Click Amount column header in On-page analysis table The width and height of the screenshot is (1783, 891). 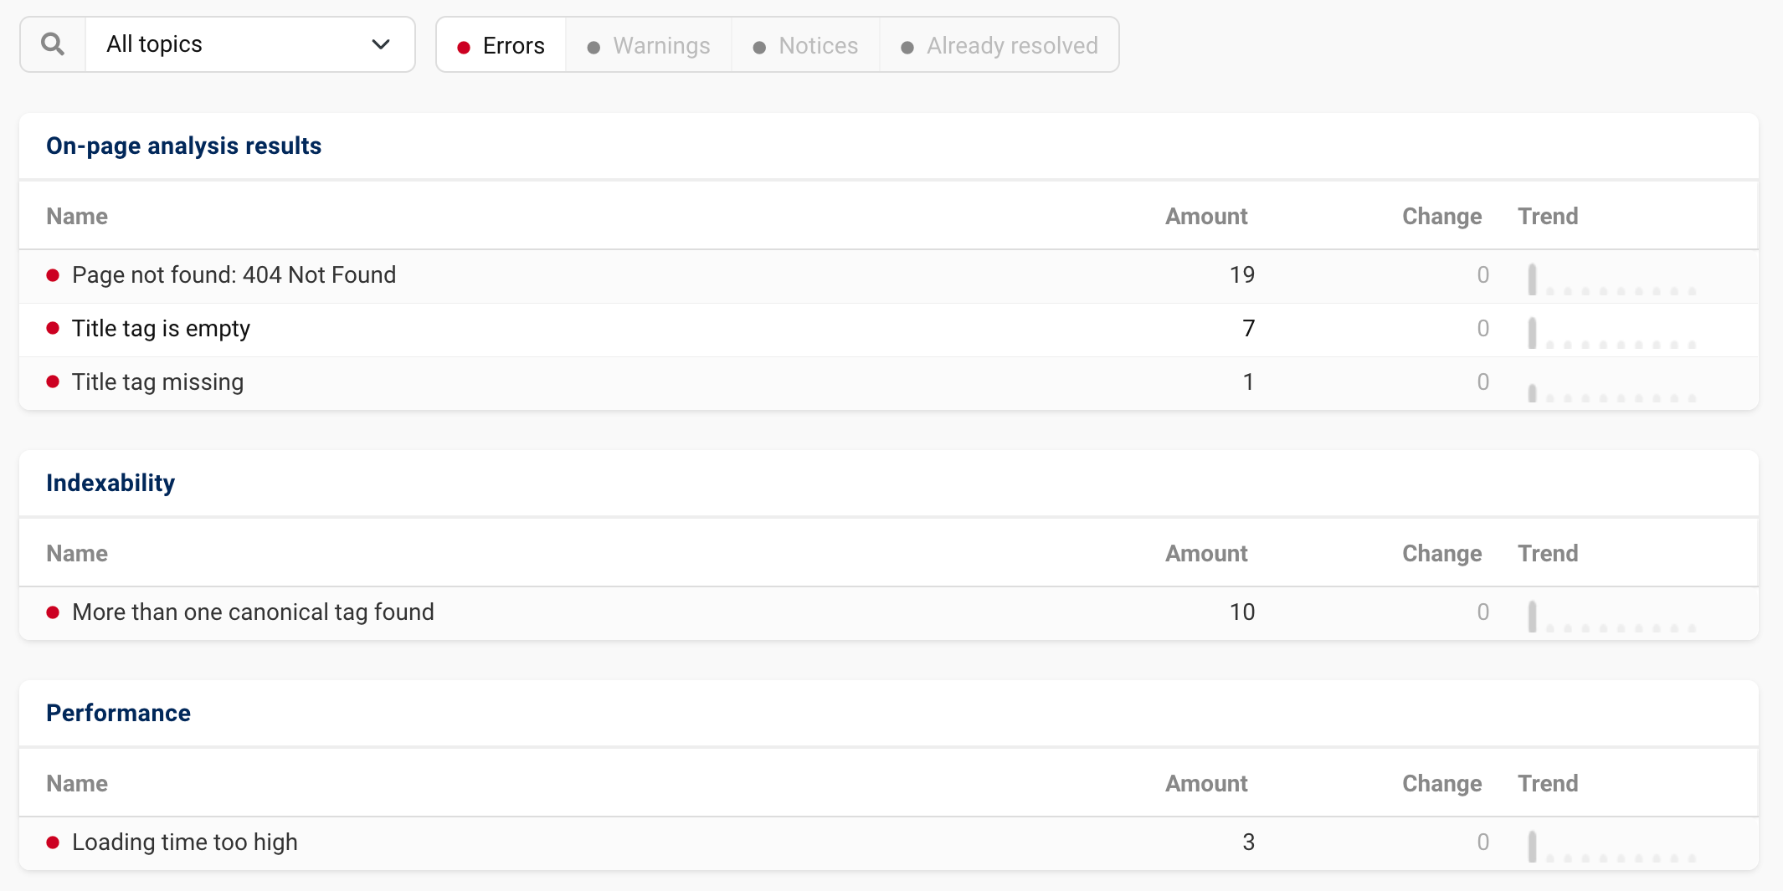click(1206, 217)
